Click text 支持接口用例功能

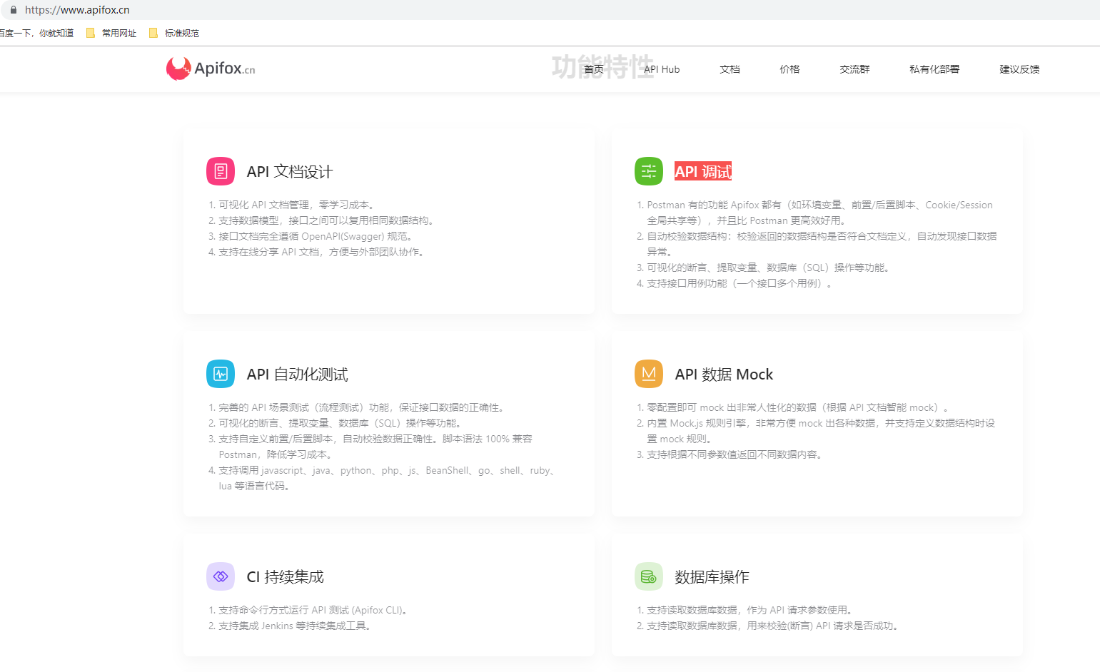(x=687, y=283)
